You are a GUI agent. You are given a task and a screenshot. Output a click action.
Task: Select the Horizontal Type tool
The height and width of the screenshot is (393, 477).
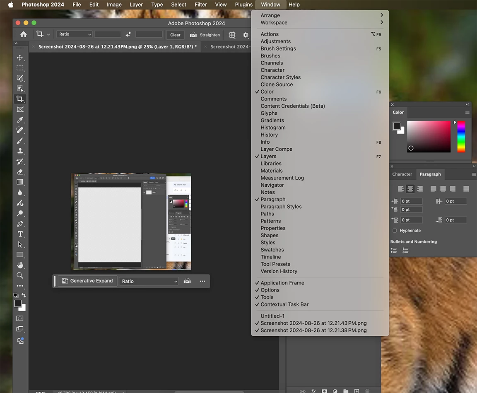click(x=20, y=234)
